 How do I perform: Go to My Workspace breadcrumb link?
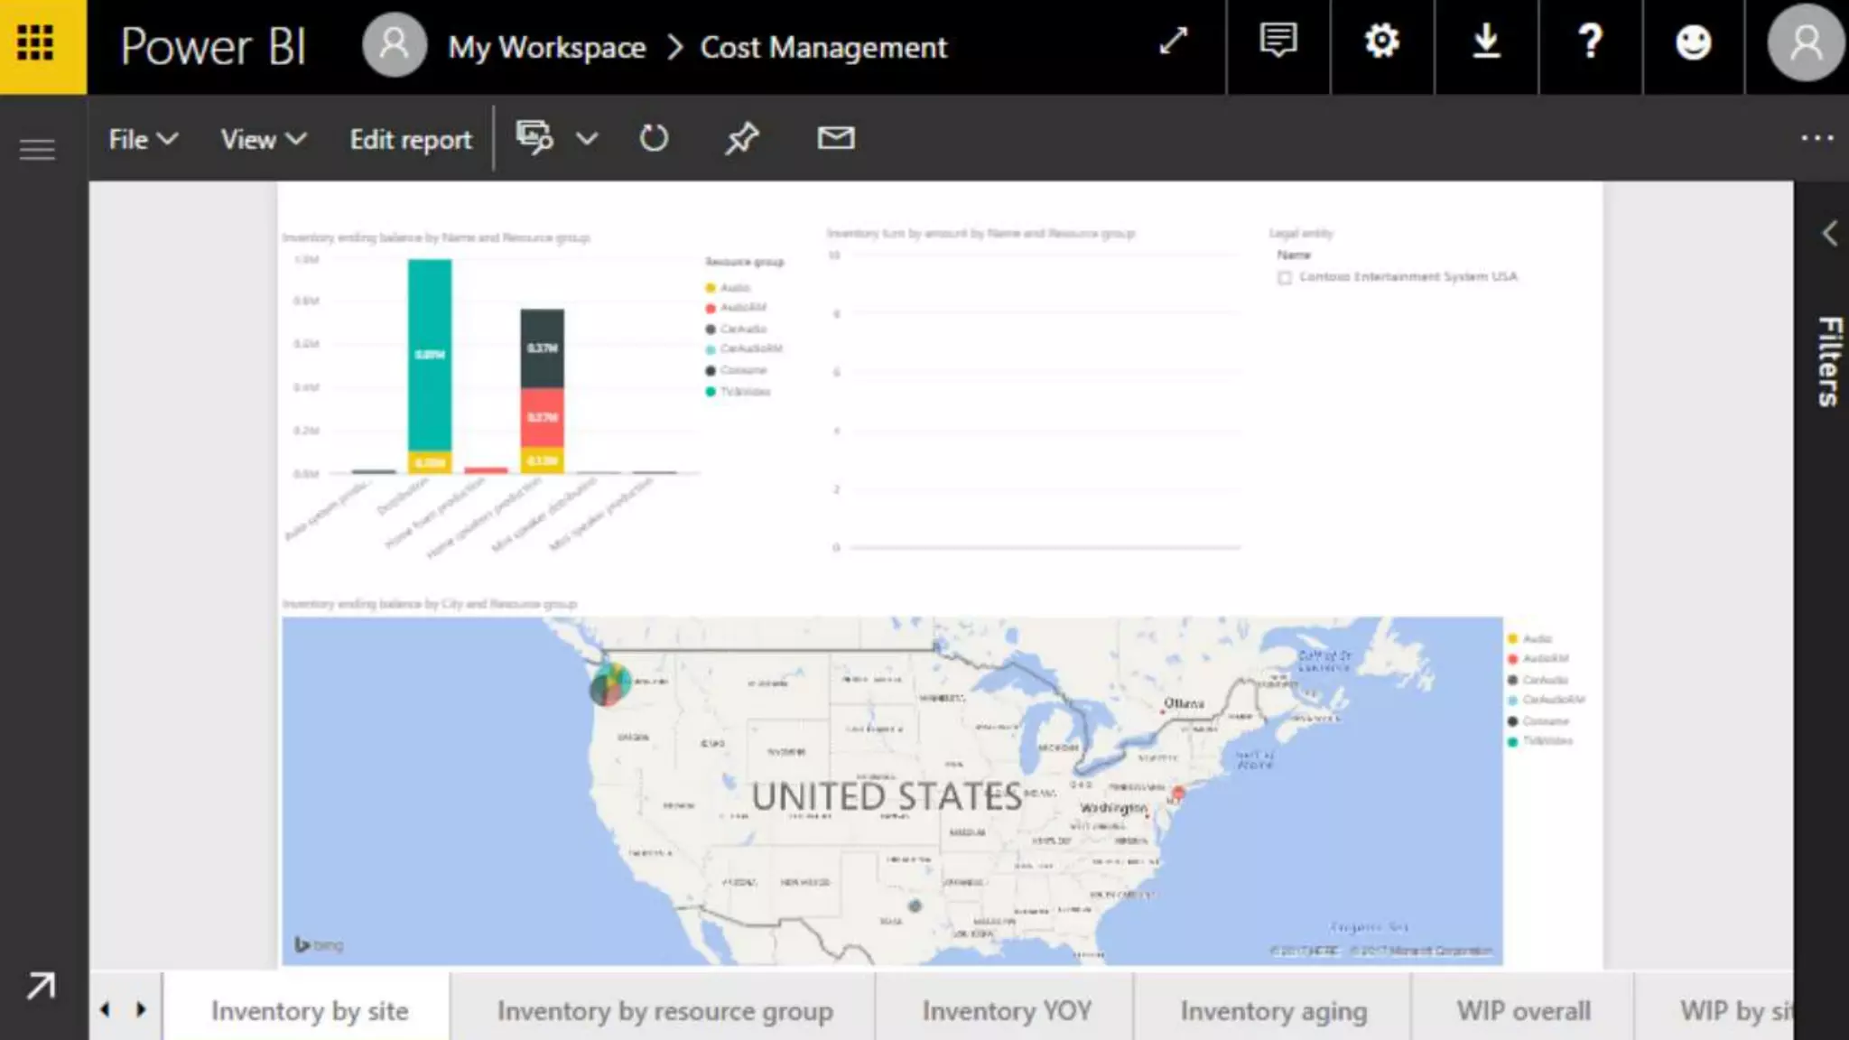[x=546, y=47]
